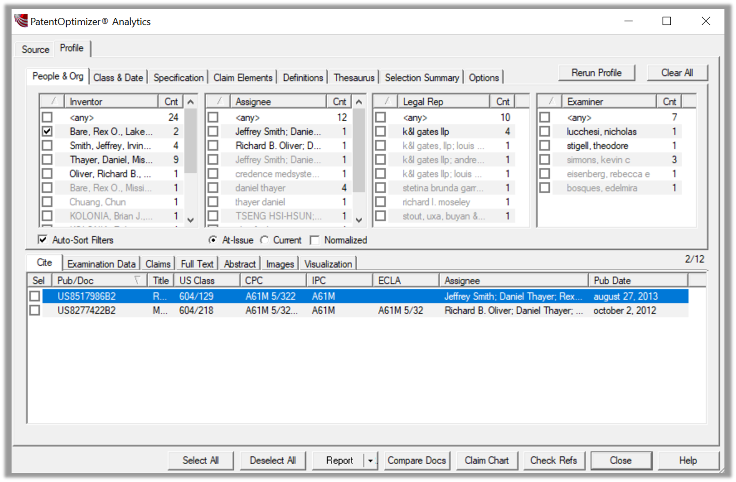This screenshot has height=482, width=736.
Task: Click the Help button
Action: [x=688, y=461]
